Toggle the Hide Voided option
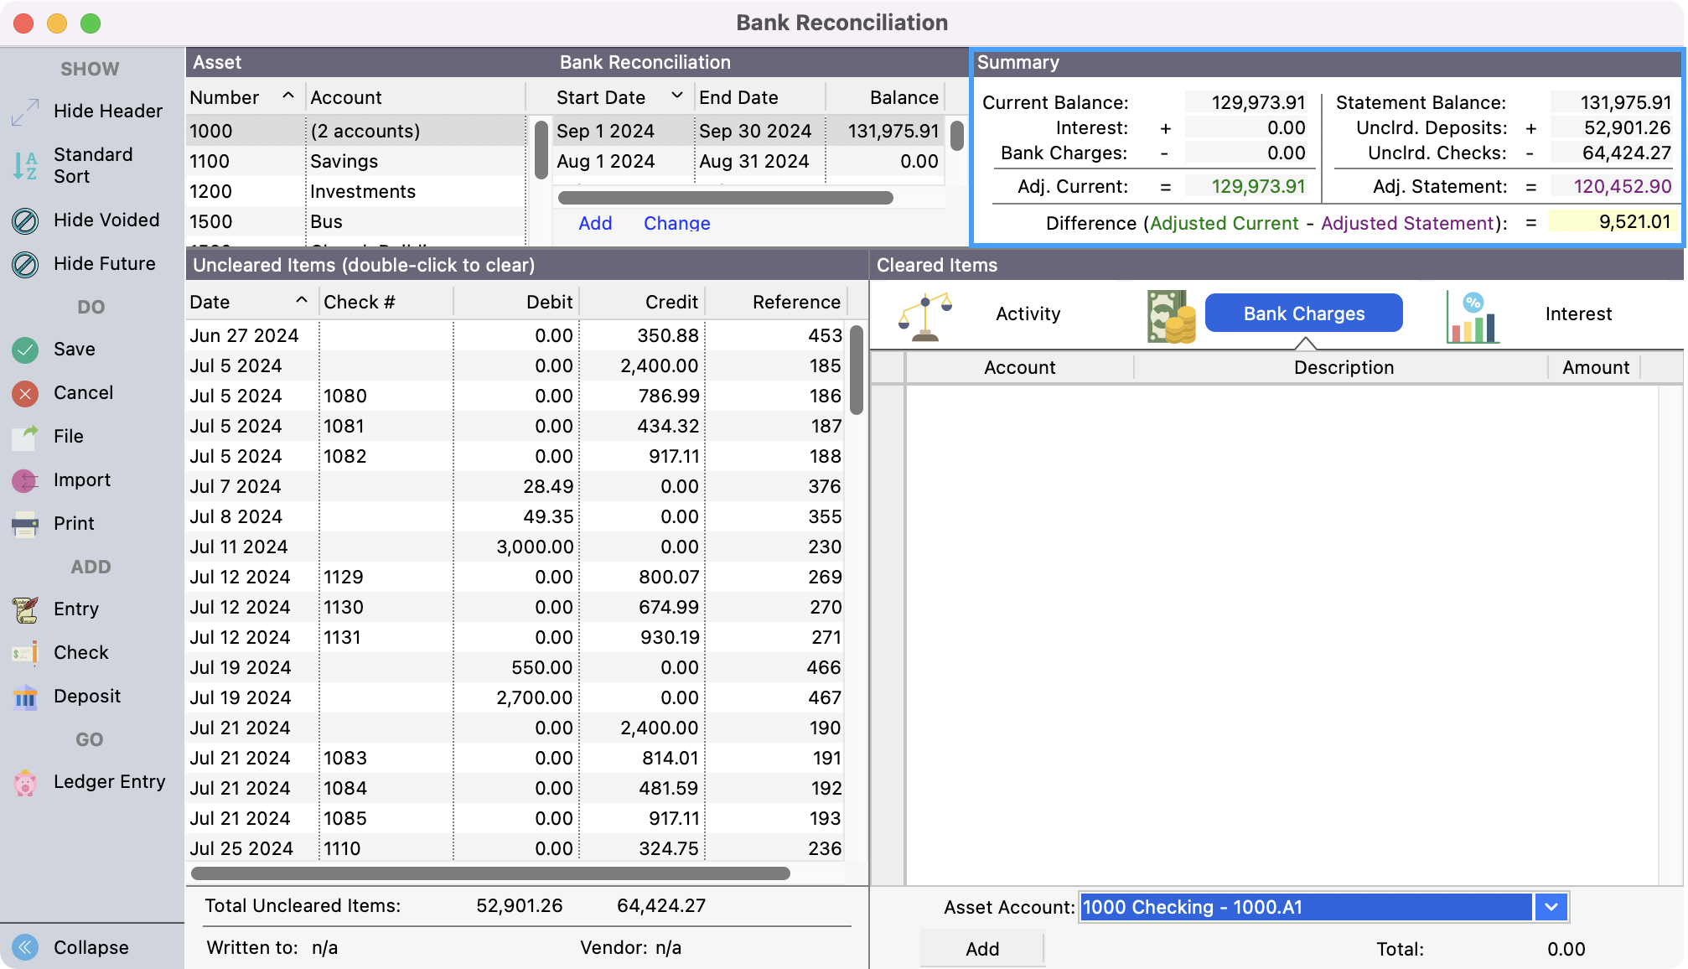This screenshot has width=1688, height=969. [25, 220]
